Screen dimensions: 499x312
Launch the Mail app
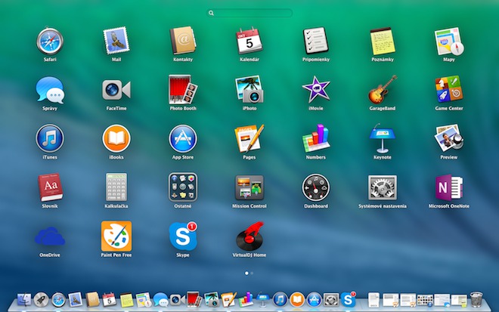tap(116, 41)
